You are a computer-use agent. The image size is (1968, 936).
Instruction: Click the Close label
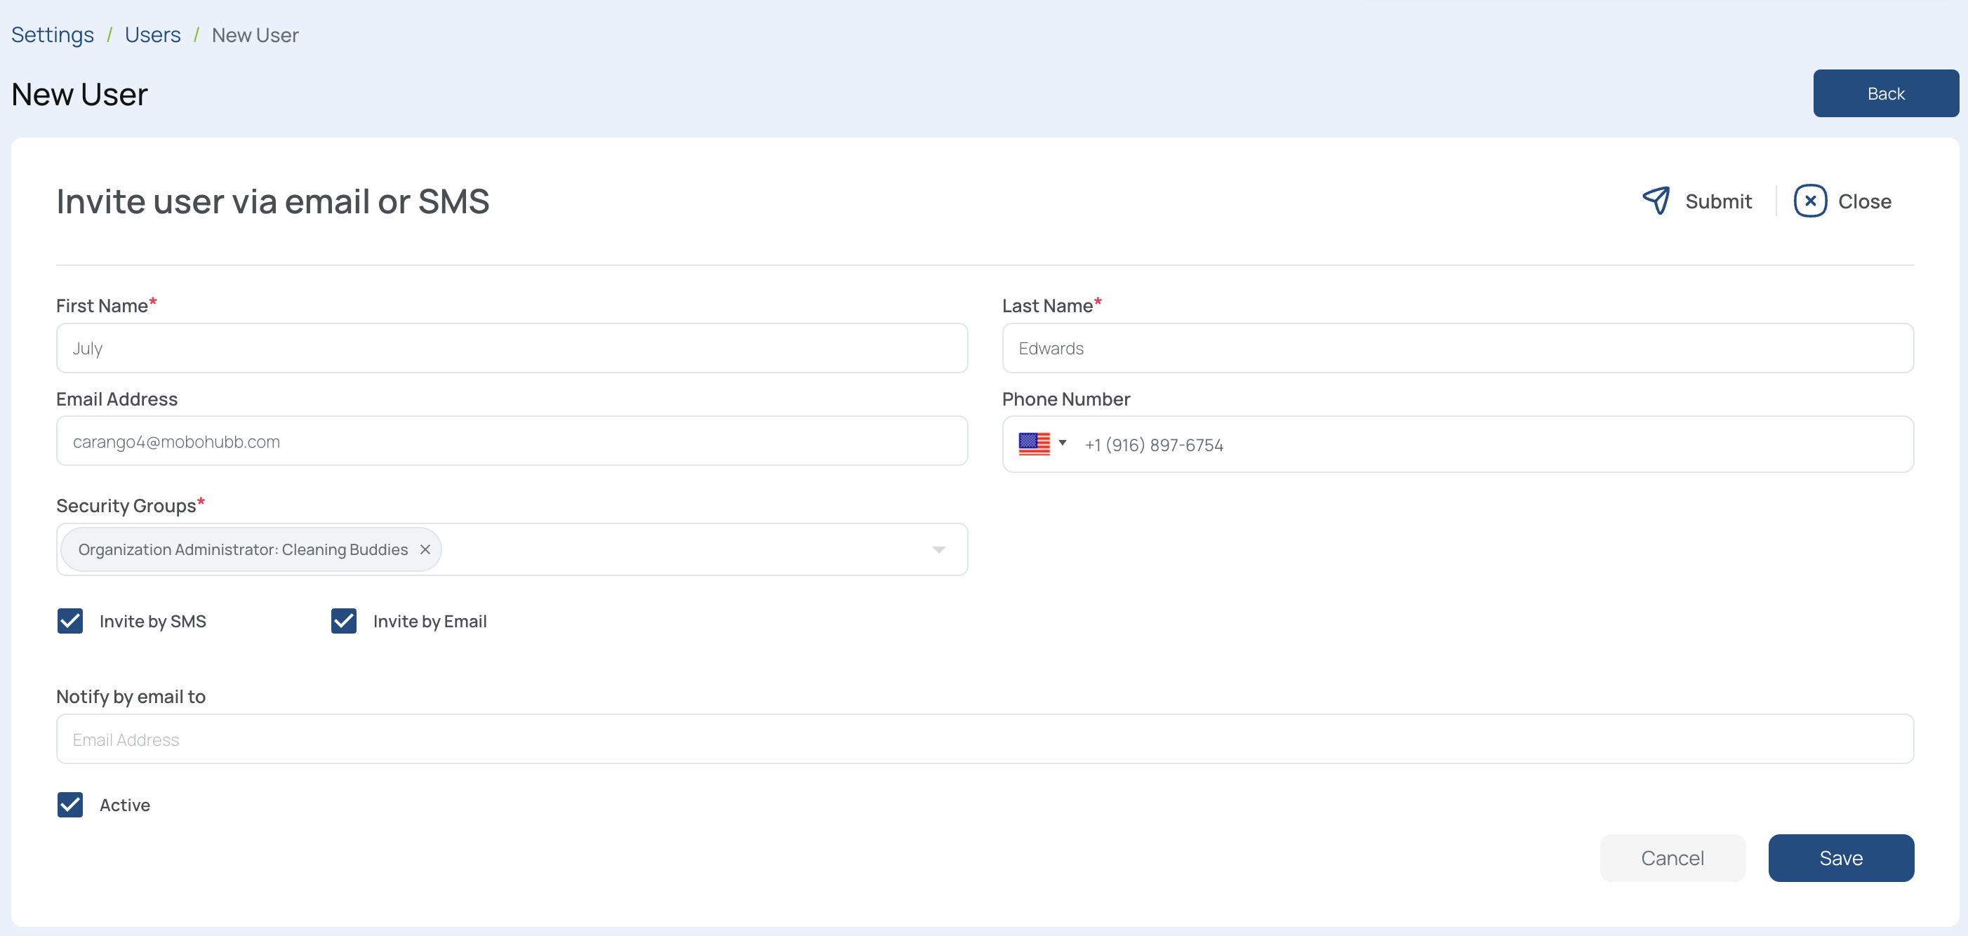(x=1864, y=201)
